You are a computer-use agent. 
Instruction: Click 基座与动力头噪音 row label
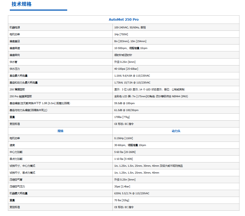click(28, 110)
